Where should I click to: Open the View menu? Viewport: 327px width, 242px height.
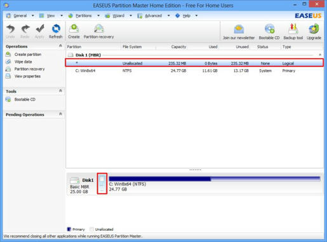[51, 16]
